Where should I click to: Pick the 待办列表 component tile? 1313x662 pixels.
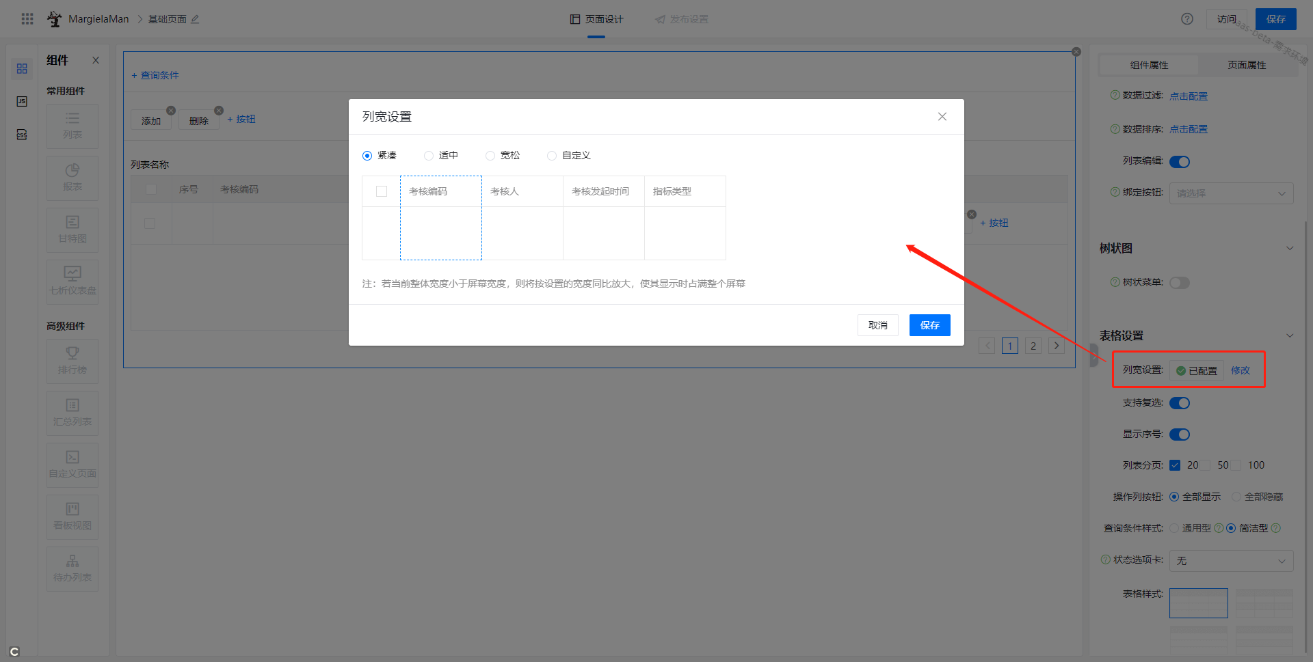point(72,568)
